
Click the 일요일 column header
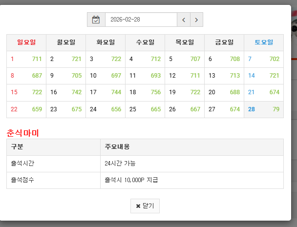tap(26, 42)
